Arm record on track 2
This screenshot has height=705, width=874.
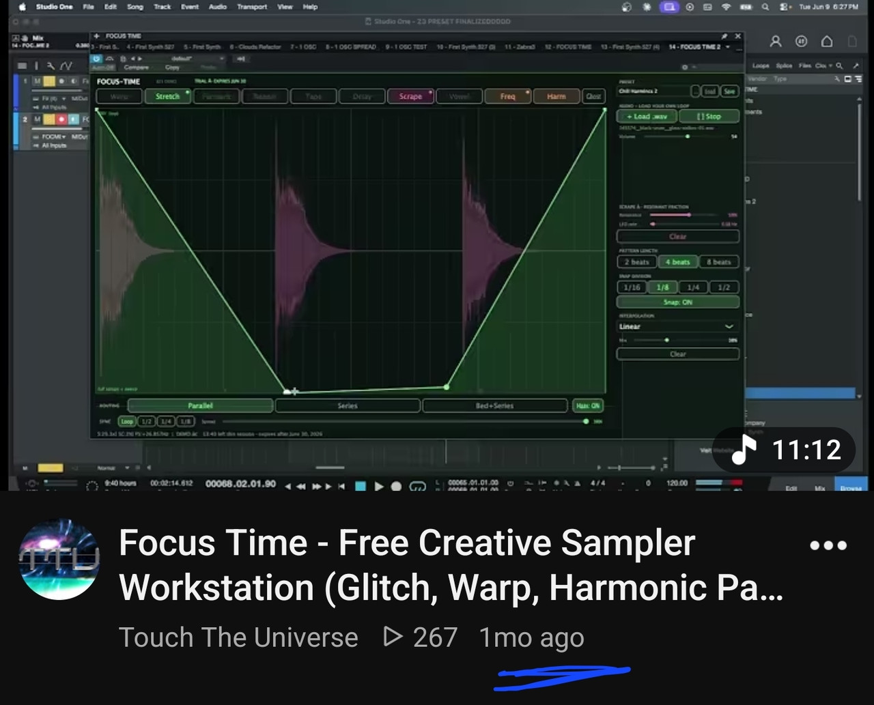[61, 119]
